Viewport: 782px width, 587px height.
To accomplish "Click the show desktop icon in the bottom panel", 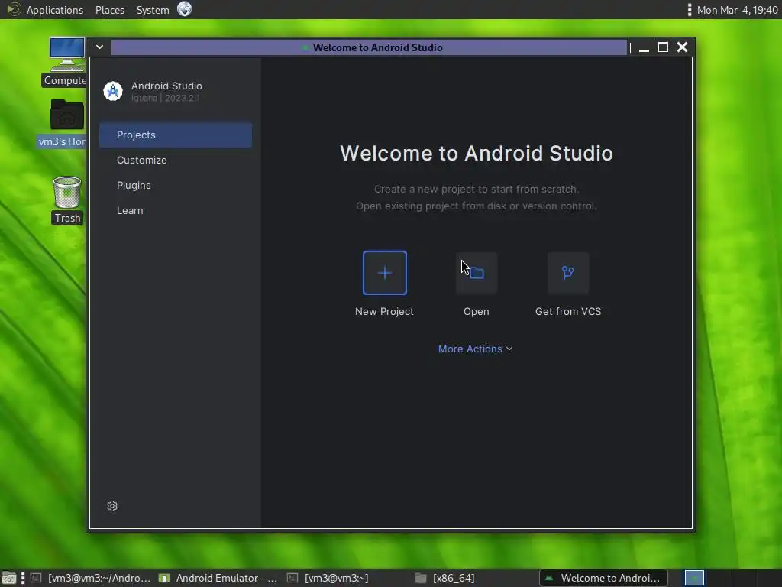I will click(9, 578).
